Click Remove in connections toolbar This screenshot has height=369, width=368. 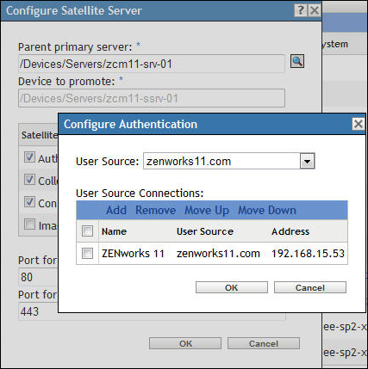(x=155, y=210)
